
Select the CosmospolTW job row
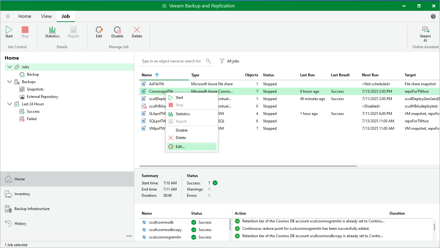click(290, 91)
